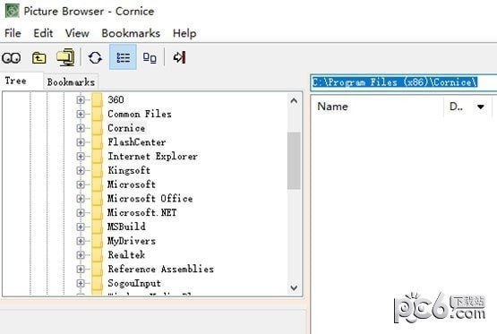
Task: Expand the Cornice folder node
Action: (81, 128)
